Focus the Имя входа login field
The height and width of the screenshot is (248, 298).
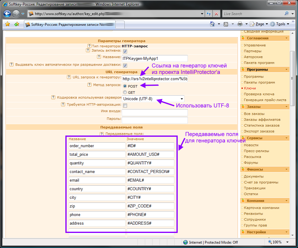coord(155,112)
